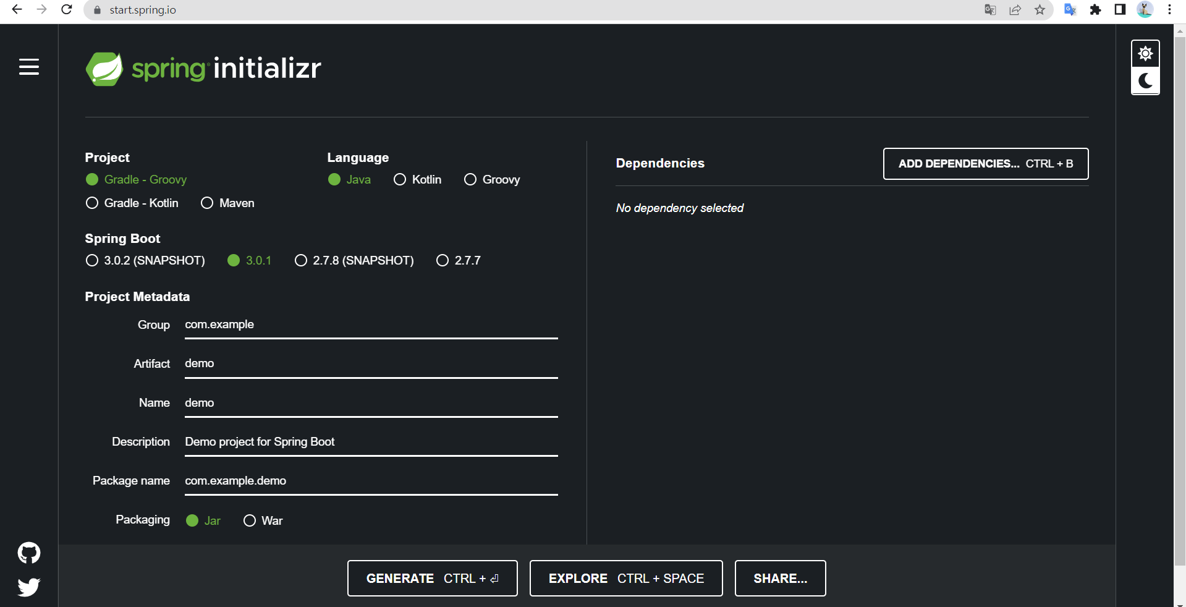Select War packaging option

[x=263, y=520]
